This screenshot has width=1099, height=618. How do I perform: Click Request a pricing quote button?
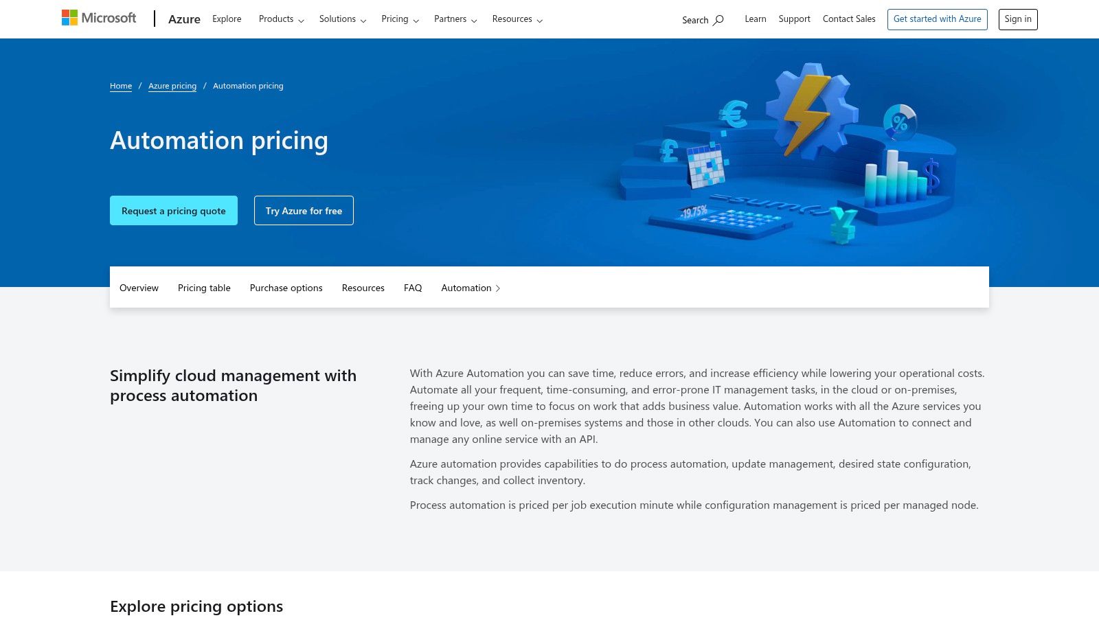coord(174,211)
